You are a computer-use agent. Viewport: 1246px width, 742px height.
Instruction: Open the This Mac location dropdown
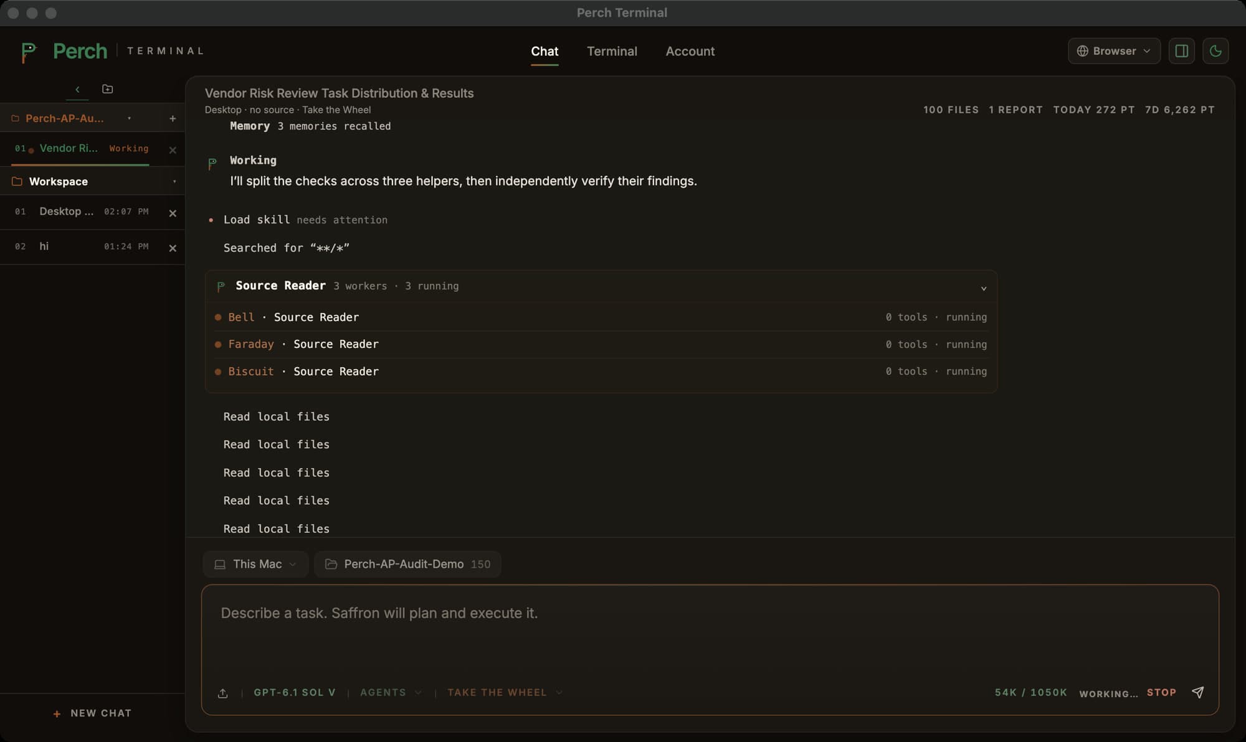coord(255,564)
